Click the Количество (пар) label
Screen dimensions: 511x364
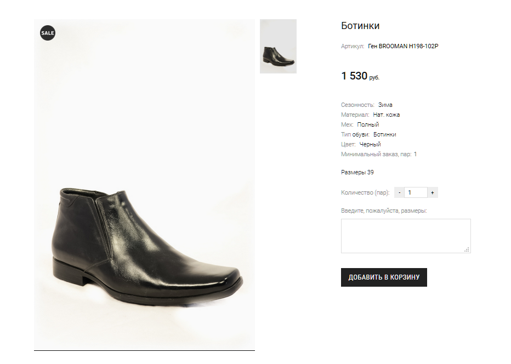(365, 193)
